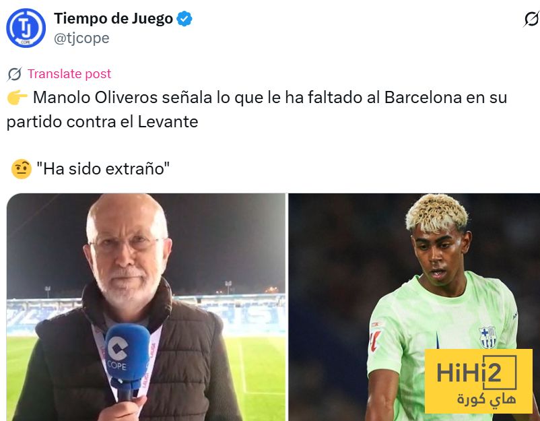Screen dimensions: 540x421
Task: Click the Barcelona crest on the shirt
Action: (x=487, y=337)
